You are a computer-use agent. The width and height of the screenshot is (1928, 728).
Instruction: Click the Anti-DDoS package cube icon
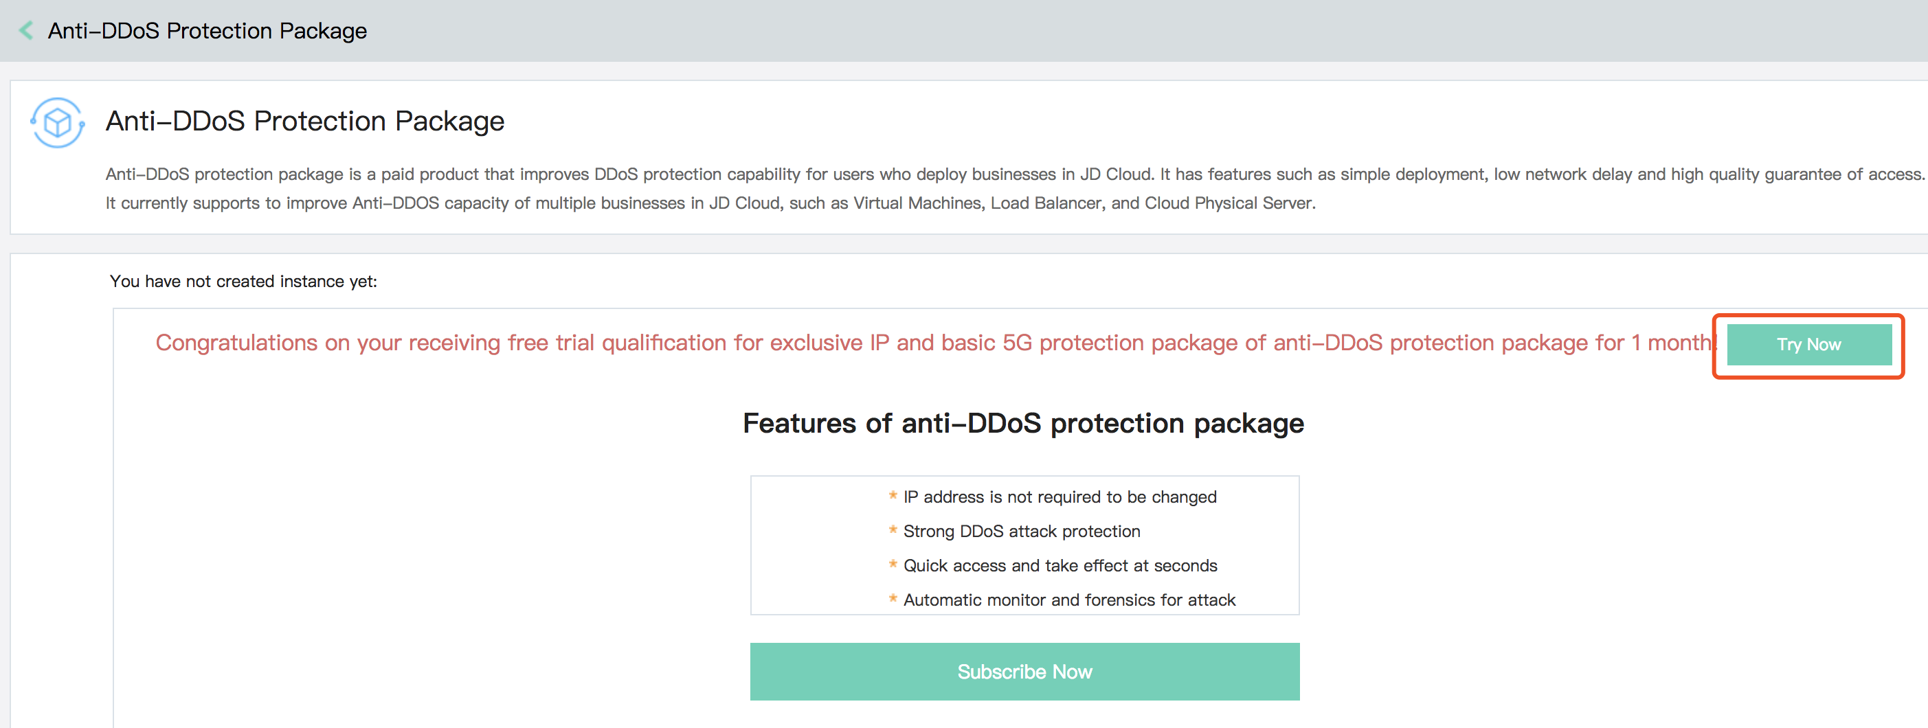point(58,123)
